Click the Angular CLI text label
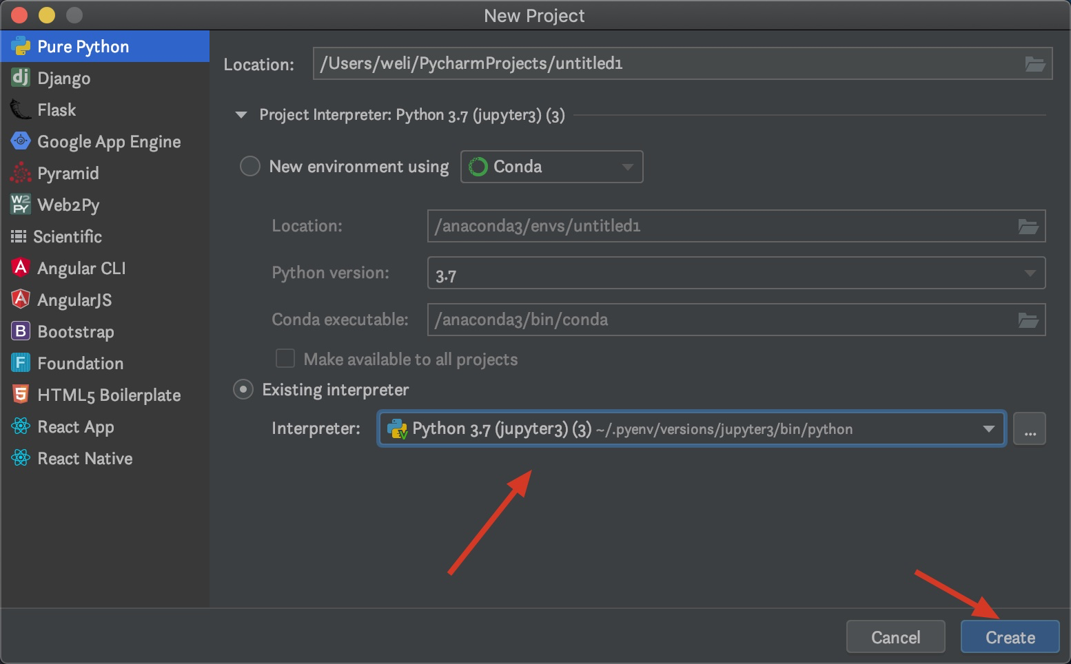This screenshot has width=1071, height=664. [81, 269]
